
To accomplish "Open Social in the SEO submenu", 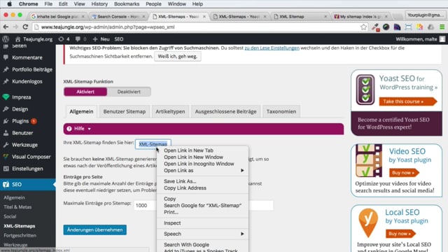I will click(x=10, y=216).
